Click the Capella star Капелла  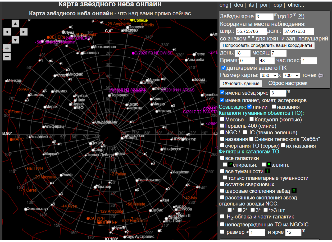coord(82,53)
